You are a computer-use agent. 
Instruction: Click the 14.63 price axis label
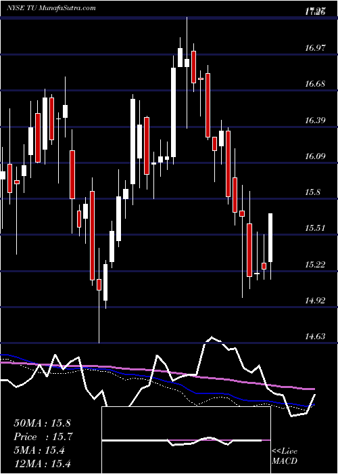point(316,336)
